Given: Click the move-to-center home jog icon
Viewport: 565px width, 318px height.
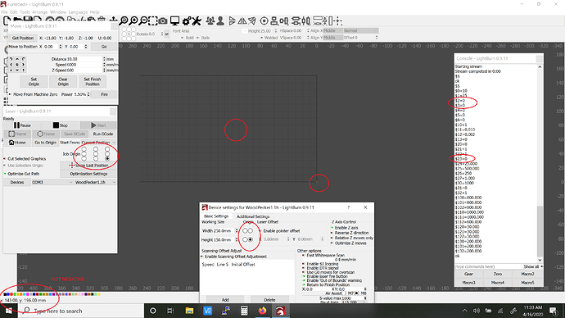Looking at the screenshot, I should pos(17,64).
